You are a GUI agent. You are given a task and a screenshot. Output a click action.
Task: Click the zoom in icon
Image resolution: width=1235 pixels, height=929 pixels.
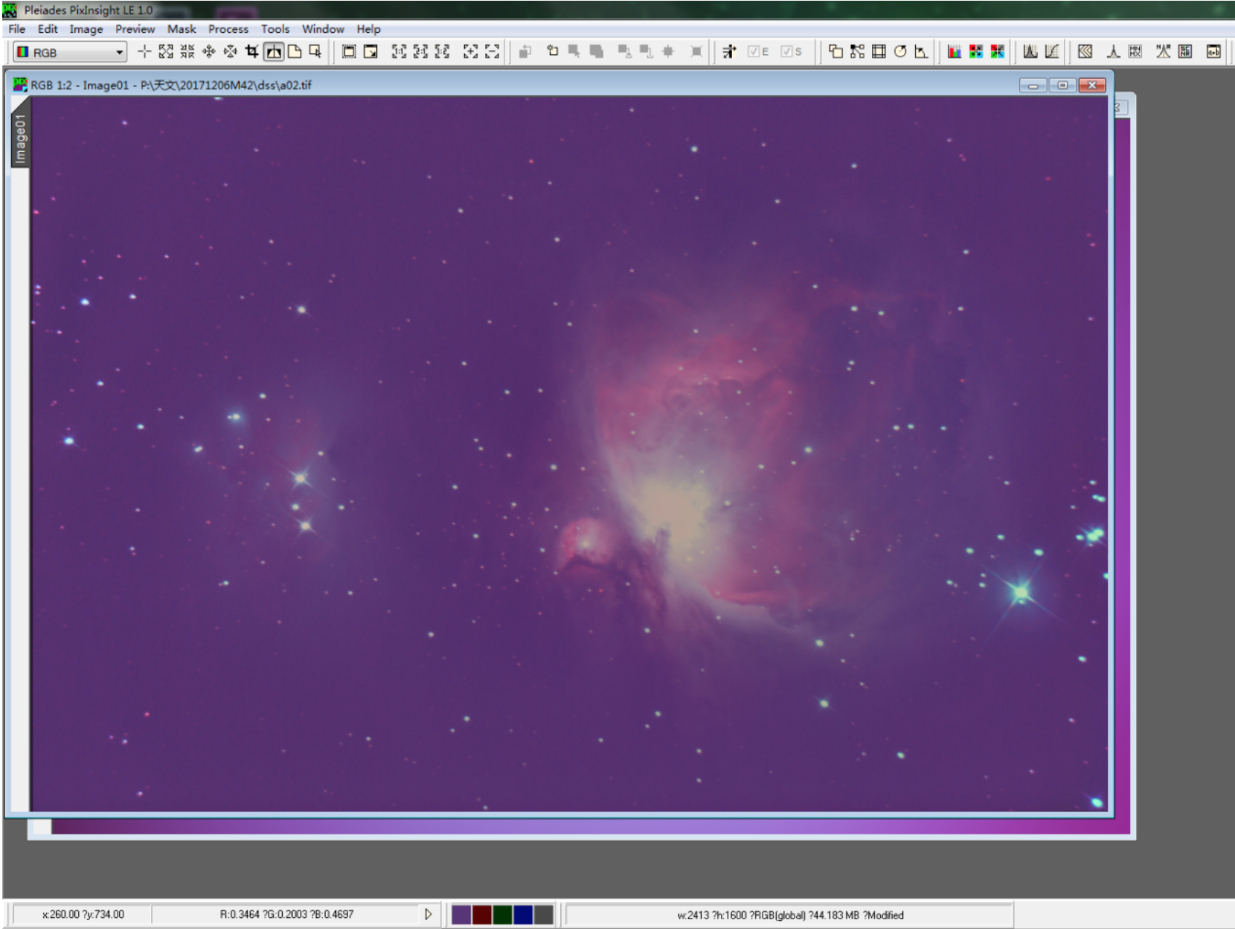pyautogui.click(x=470, y=51)
